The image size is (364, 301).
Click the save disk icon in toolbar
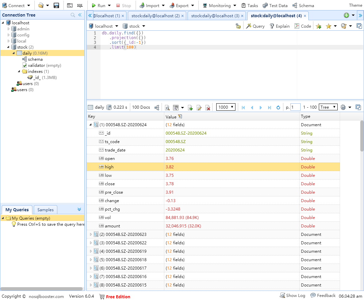pyautogui.click(x=56, y=5)
